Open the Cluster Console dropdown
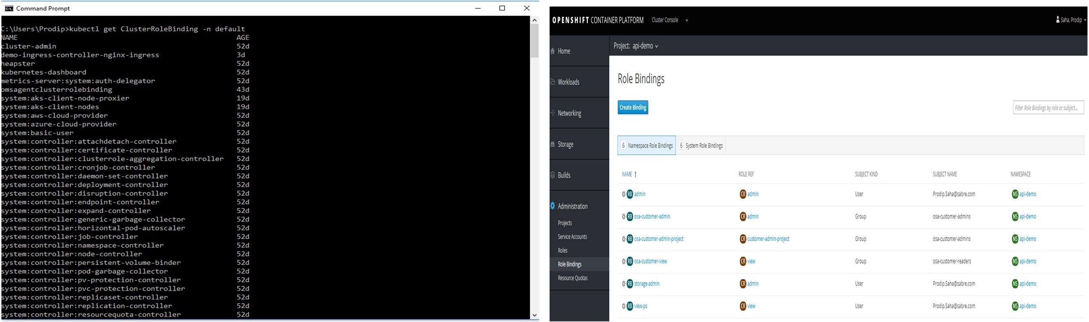 [x=670, y=20]
